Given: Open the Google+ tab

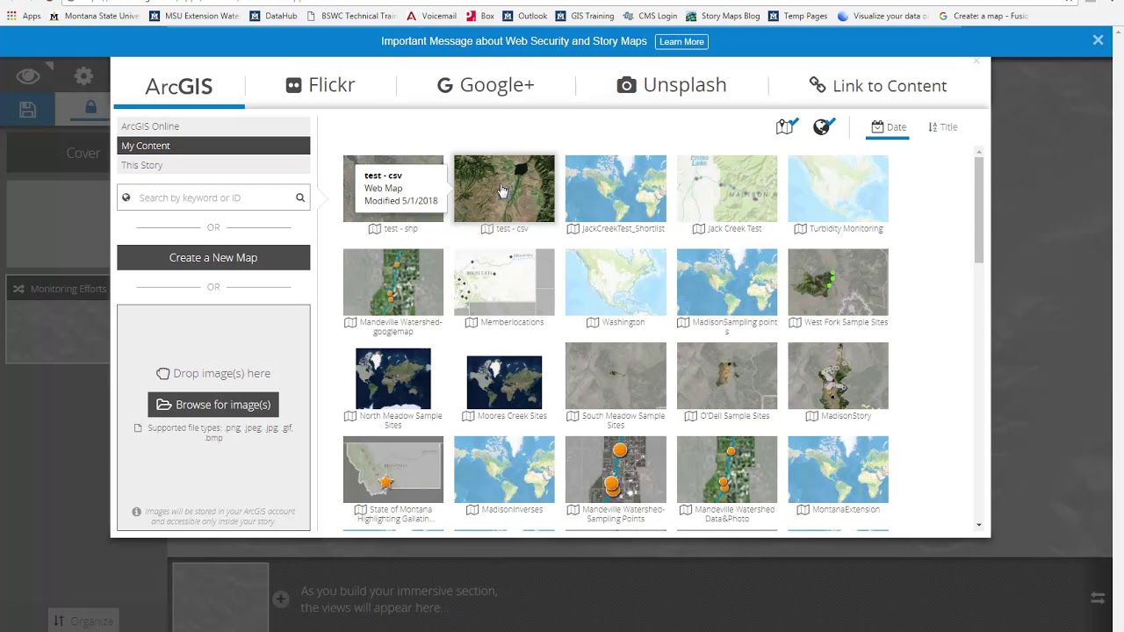Looking at the screenshot, I should [486, 85].
